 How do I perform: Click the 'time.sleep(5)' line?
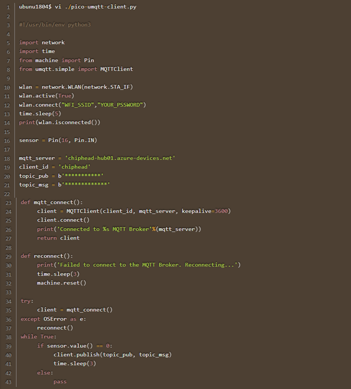(40, 114)
